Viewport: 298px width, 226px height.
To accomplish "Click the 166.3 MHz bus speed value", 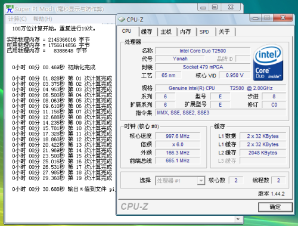I will [x=178, y=153].
